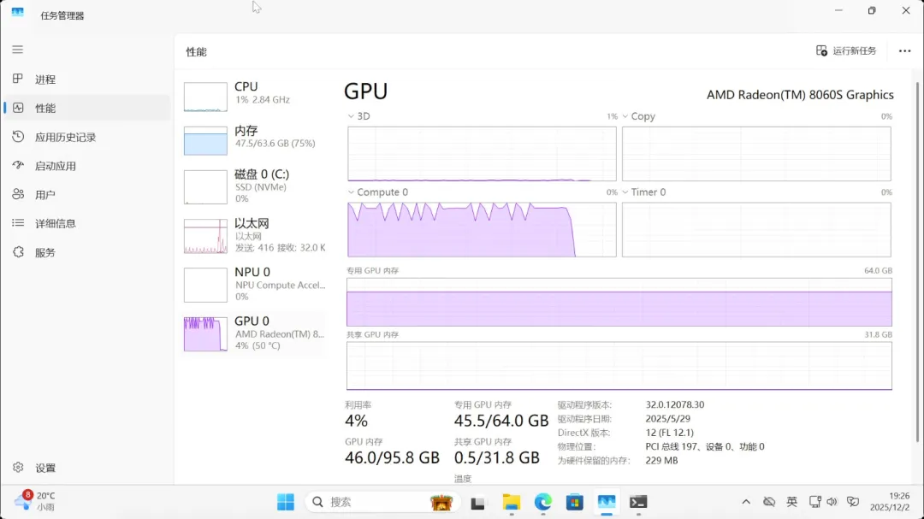Click the three-dot more options button
The width and height of the screenshot is (924, 519).
904,51
